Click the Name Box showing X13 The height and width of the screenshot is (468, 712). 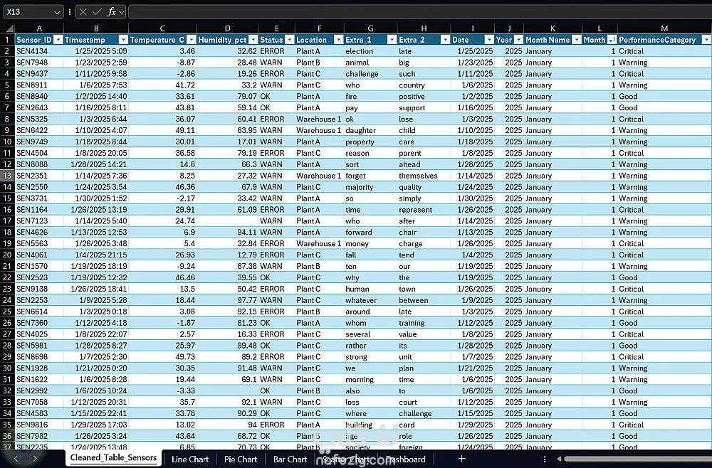tap(28, 12)
